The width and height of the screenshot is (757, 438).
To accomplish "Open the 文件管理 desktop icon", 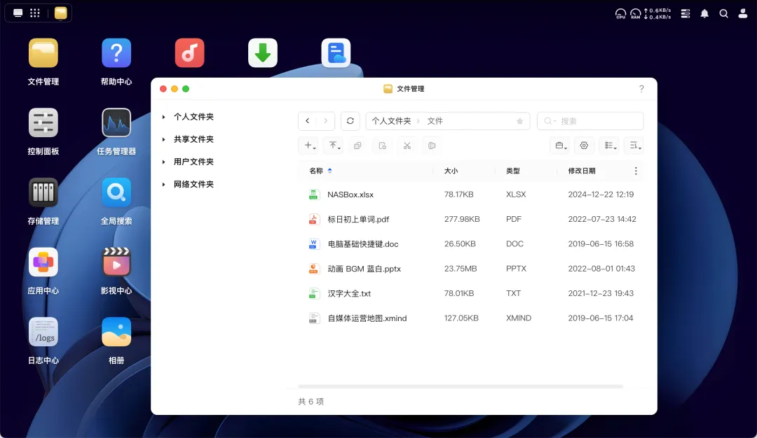I will click(x=43, y=53).
